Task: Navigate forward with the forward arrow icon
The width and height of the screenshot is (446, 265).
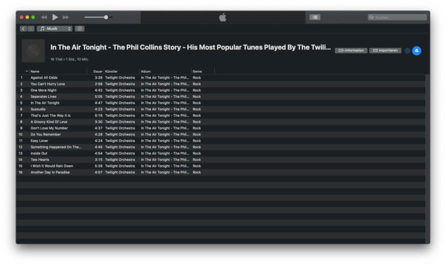Action: click(30, 28)
